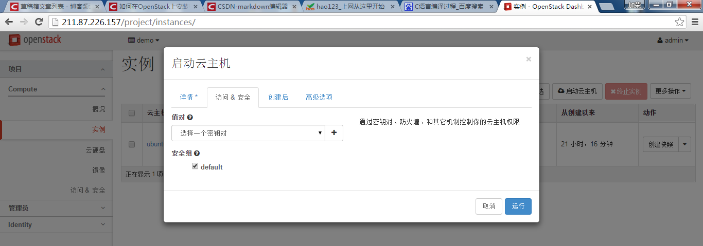Close the hao123 browser tab
The height and width of the screenshot is (246, 703).
(394, 7)
